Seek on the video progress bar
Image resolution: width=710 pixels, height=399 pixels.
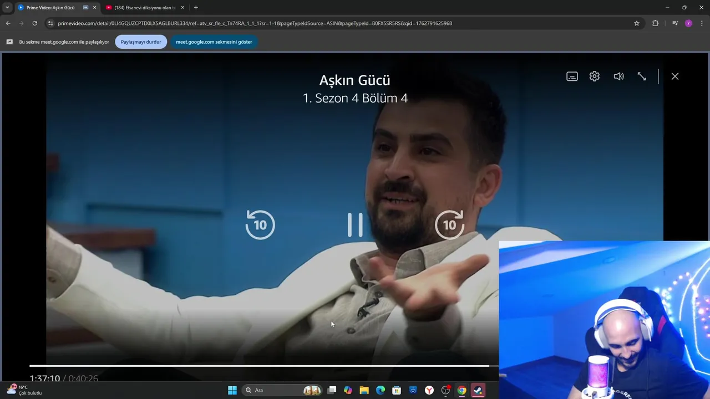coord(264,366)
